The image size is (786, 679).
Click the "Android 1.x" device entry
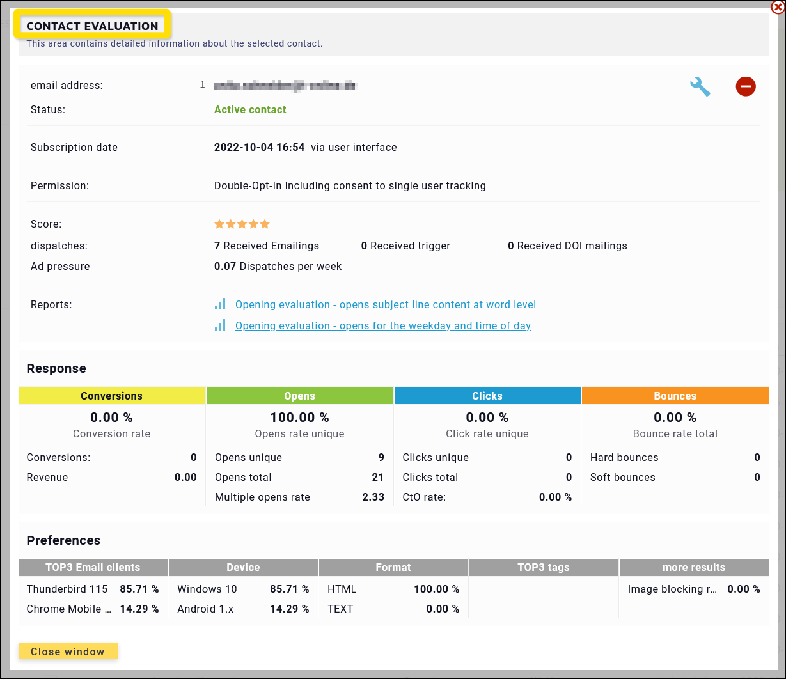click(205, 609)
